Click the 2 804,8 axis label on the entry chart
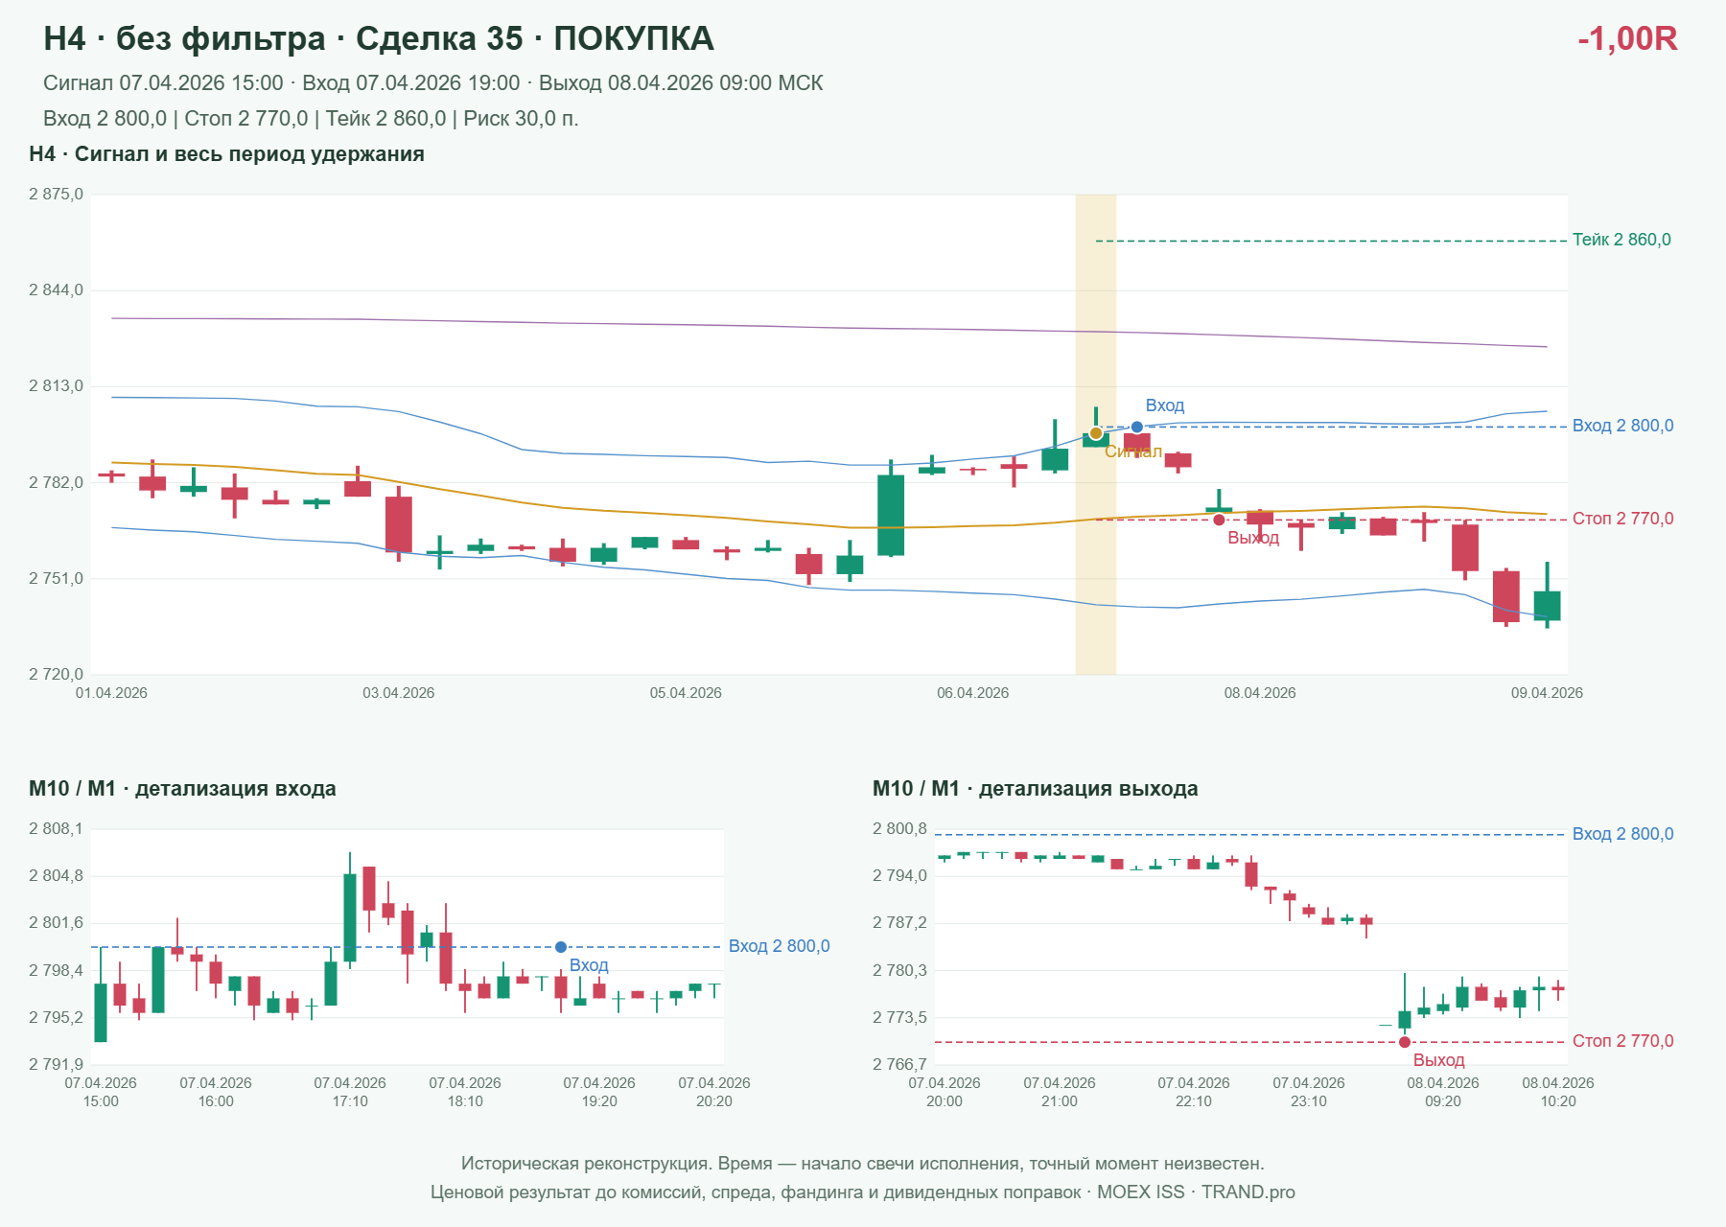The height and width of the screenshot is (1227, 1726). (x=56, y=876)
